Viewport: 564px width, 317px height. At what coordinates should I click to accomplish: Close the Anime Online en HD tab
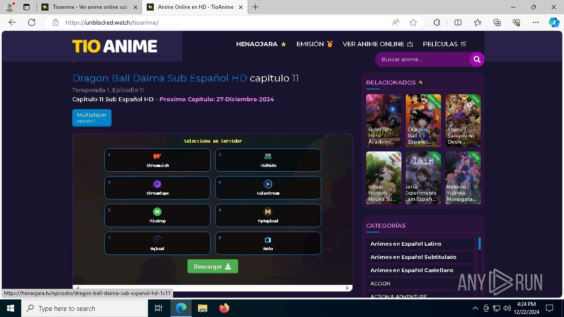tap(241, 7)
